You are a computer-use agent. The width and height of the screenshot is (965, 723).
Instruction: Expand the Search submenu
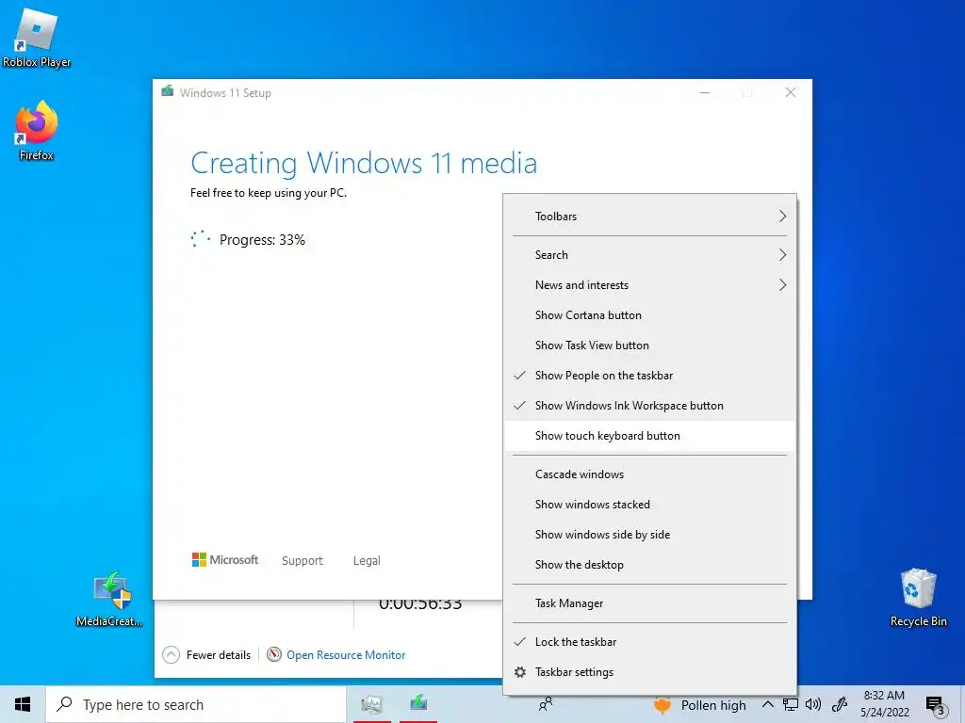click(650, 254)
